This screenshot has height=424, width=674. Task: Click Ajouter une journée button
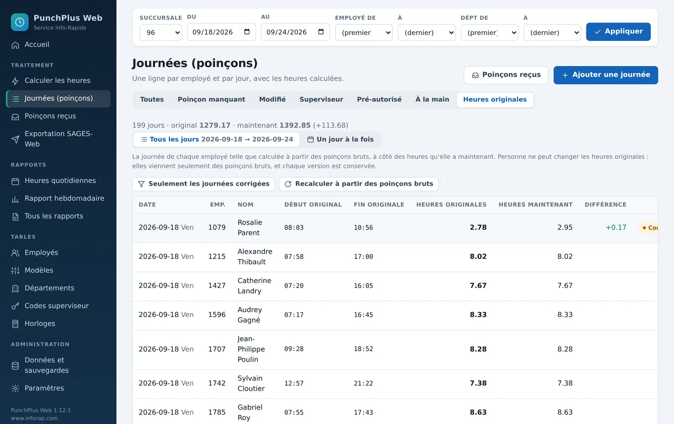click(605, 75)
